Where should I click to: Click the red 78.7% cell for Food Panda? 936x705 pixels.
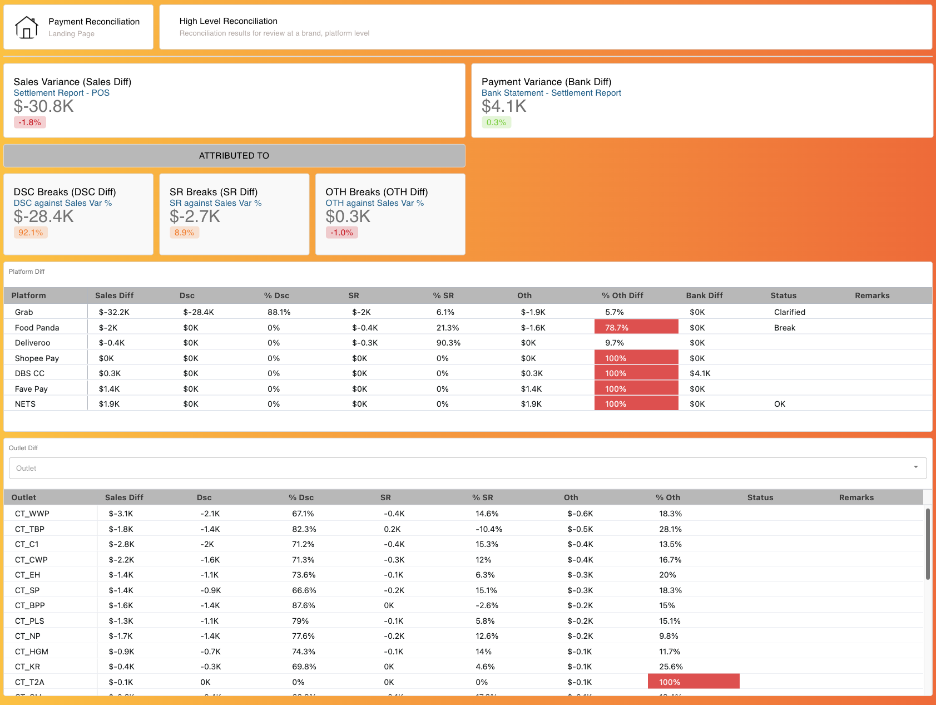pos(636,327)
